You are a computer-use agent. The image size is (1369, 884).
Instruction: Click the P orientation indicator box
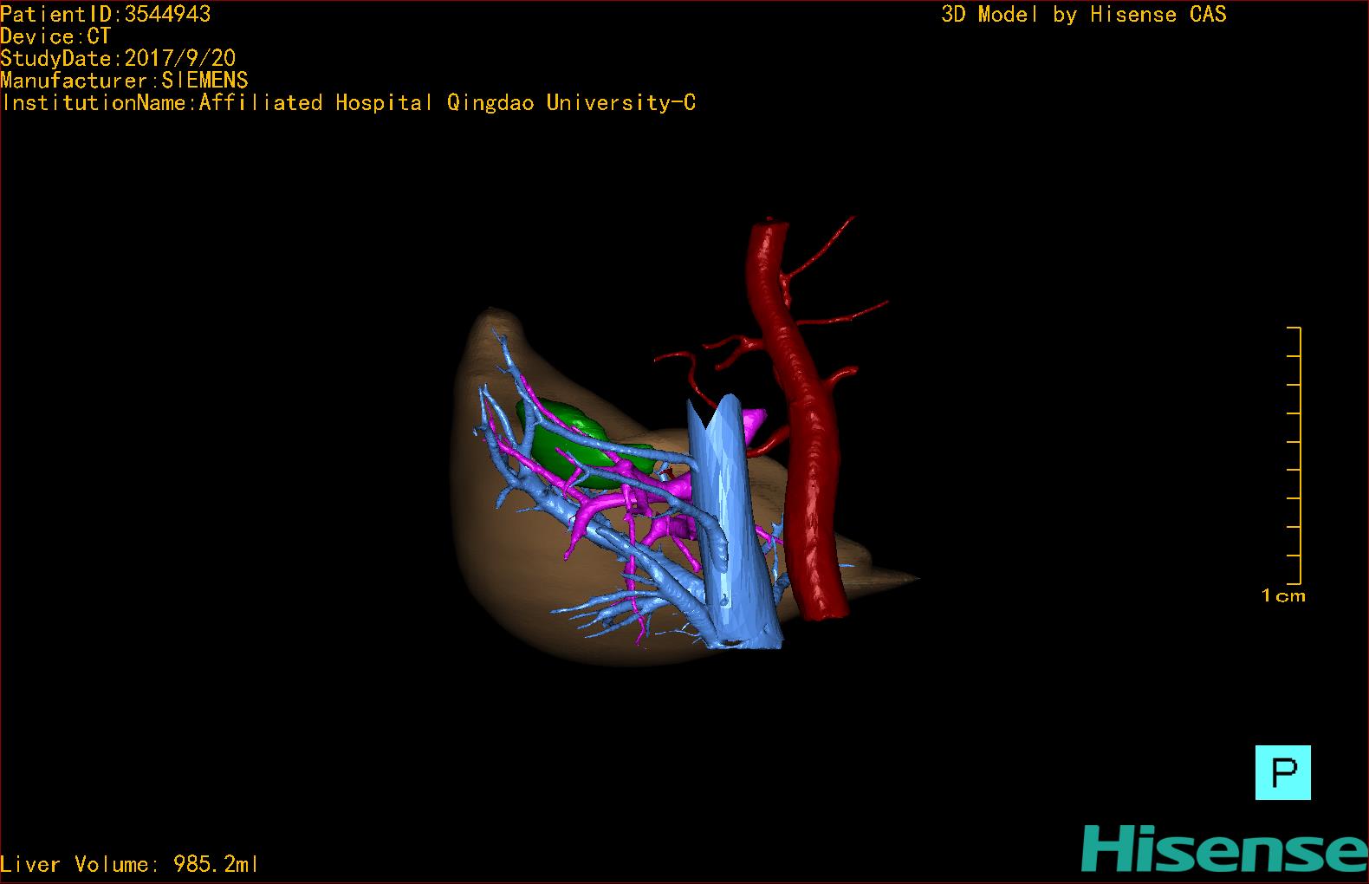coord(1282,772)
